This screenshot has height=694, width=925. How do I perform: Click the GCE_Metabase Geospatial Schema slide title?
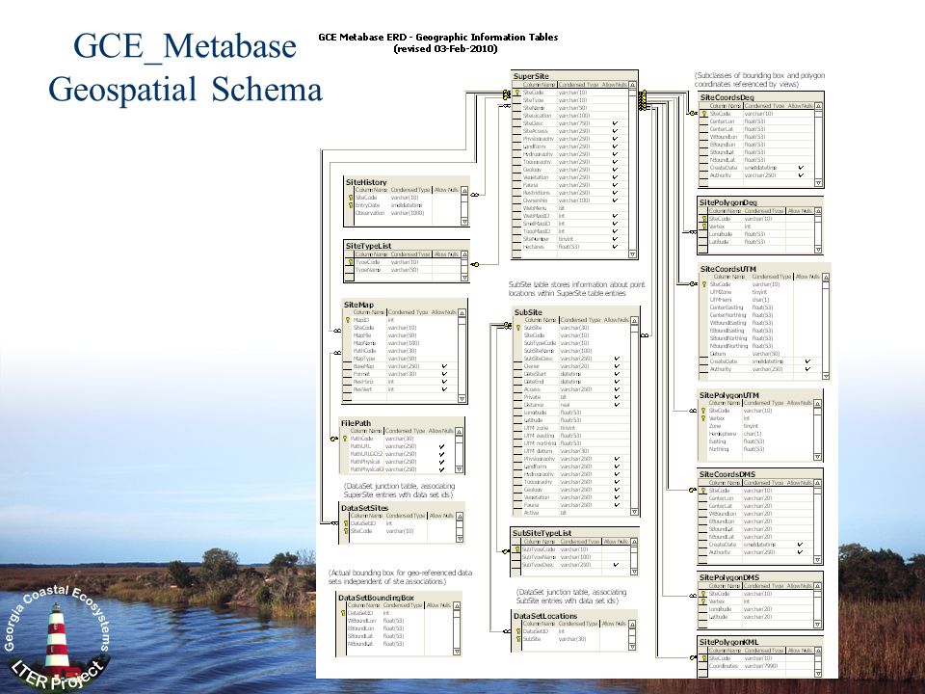[185, 67]
